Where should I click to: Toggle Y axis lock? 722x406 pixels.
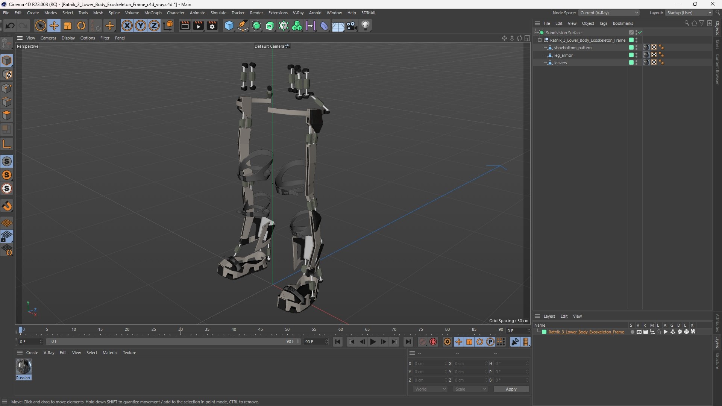click(x=141, y=26)
